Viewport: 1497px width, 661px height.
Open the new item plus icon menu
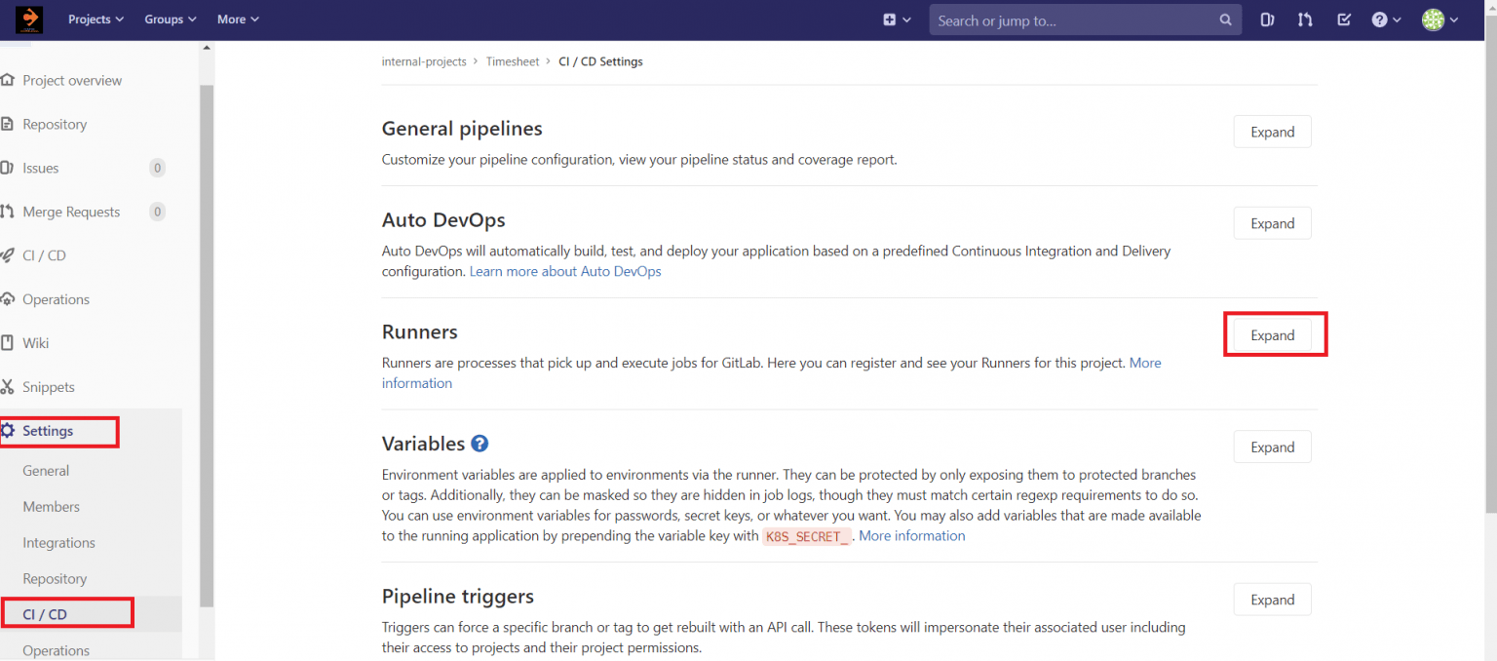click(897, 19)
